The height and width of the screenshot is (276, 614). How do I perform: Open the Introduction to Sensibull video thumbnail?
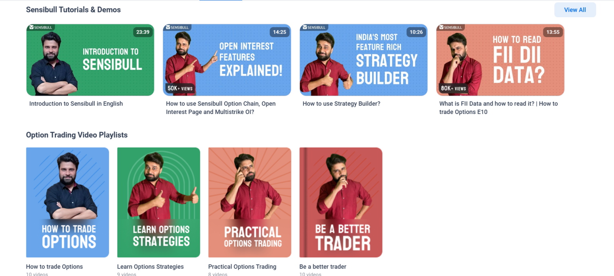pyautogui.click(x=90, y=60)
